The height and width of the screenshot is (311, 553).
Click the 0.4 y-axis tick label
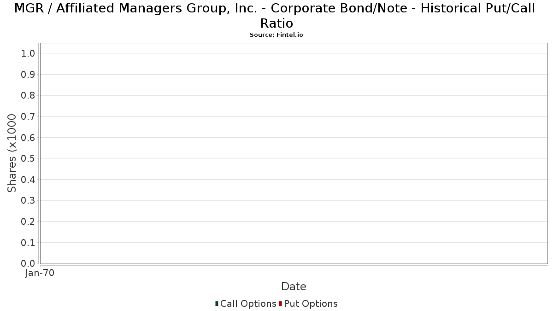pyautogui.click(x=28, y=180)
